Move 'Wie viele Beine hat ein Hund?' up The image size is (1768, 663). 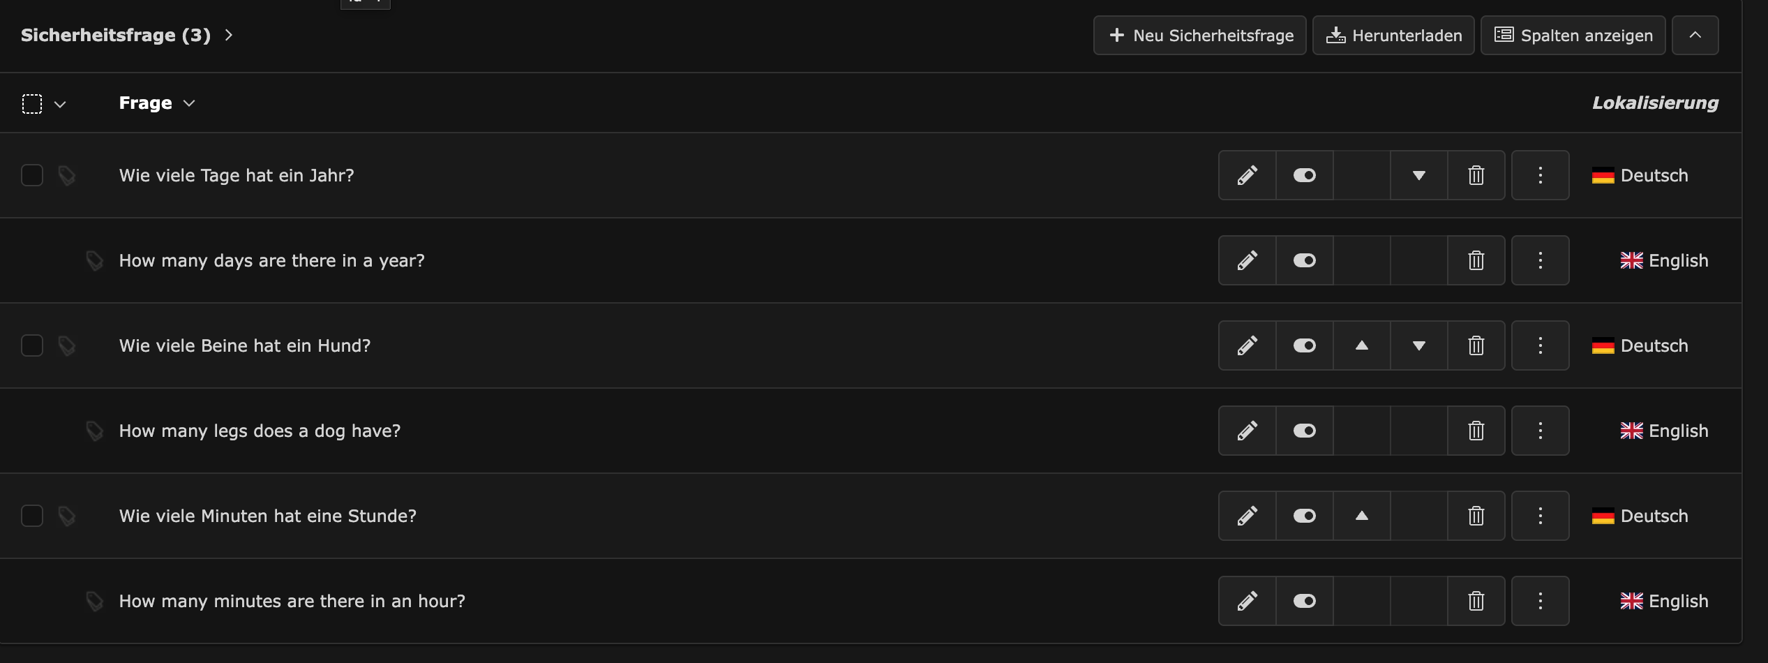coord(1361,345)
